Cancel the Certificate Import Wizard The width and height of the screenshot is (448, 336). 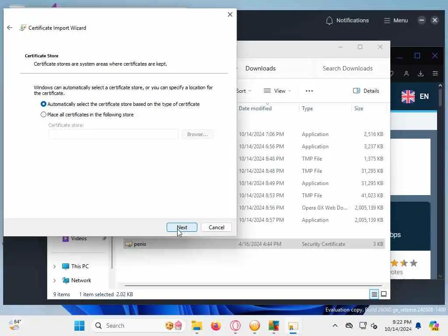216,227
